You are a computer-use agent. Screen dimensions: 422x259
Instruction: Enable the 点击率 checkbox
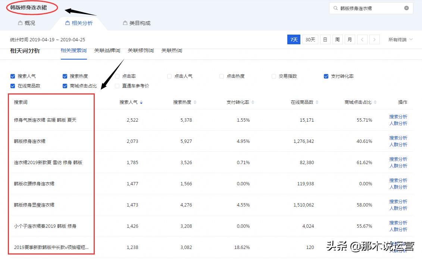pyautogui.click(x=117, y=76)
